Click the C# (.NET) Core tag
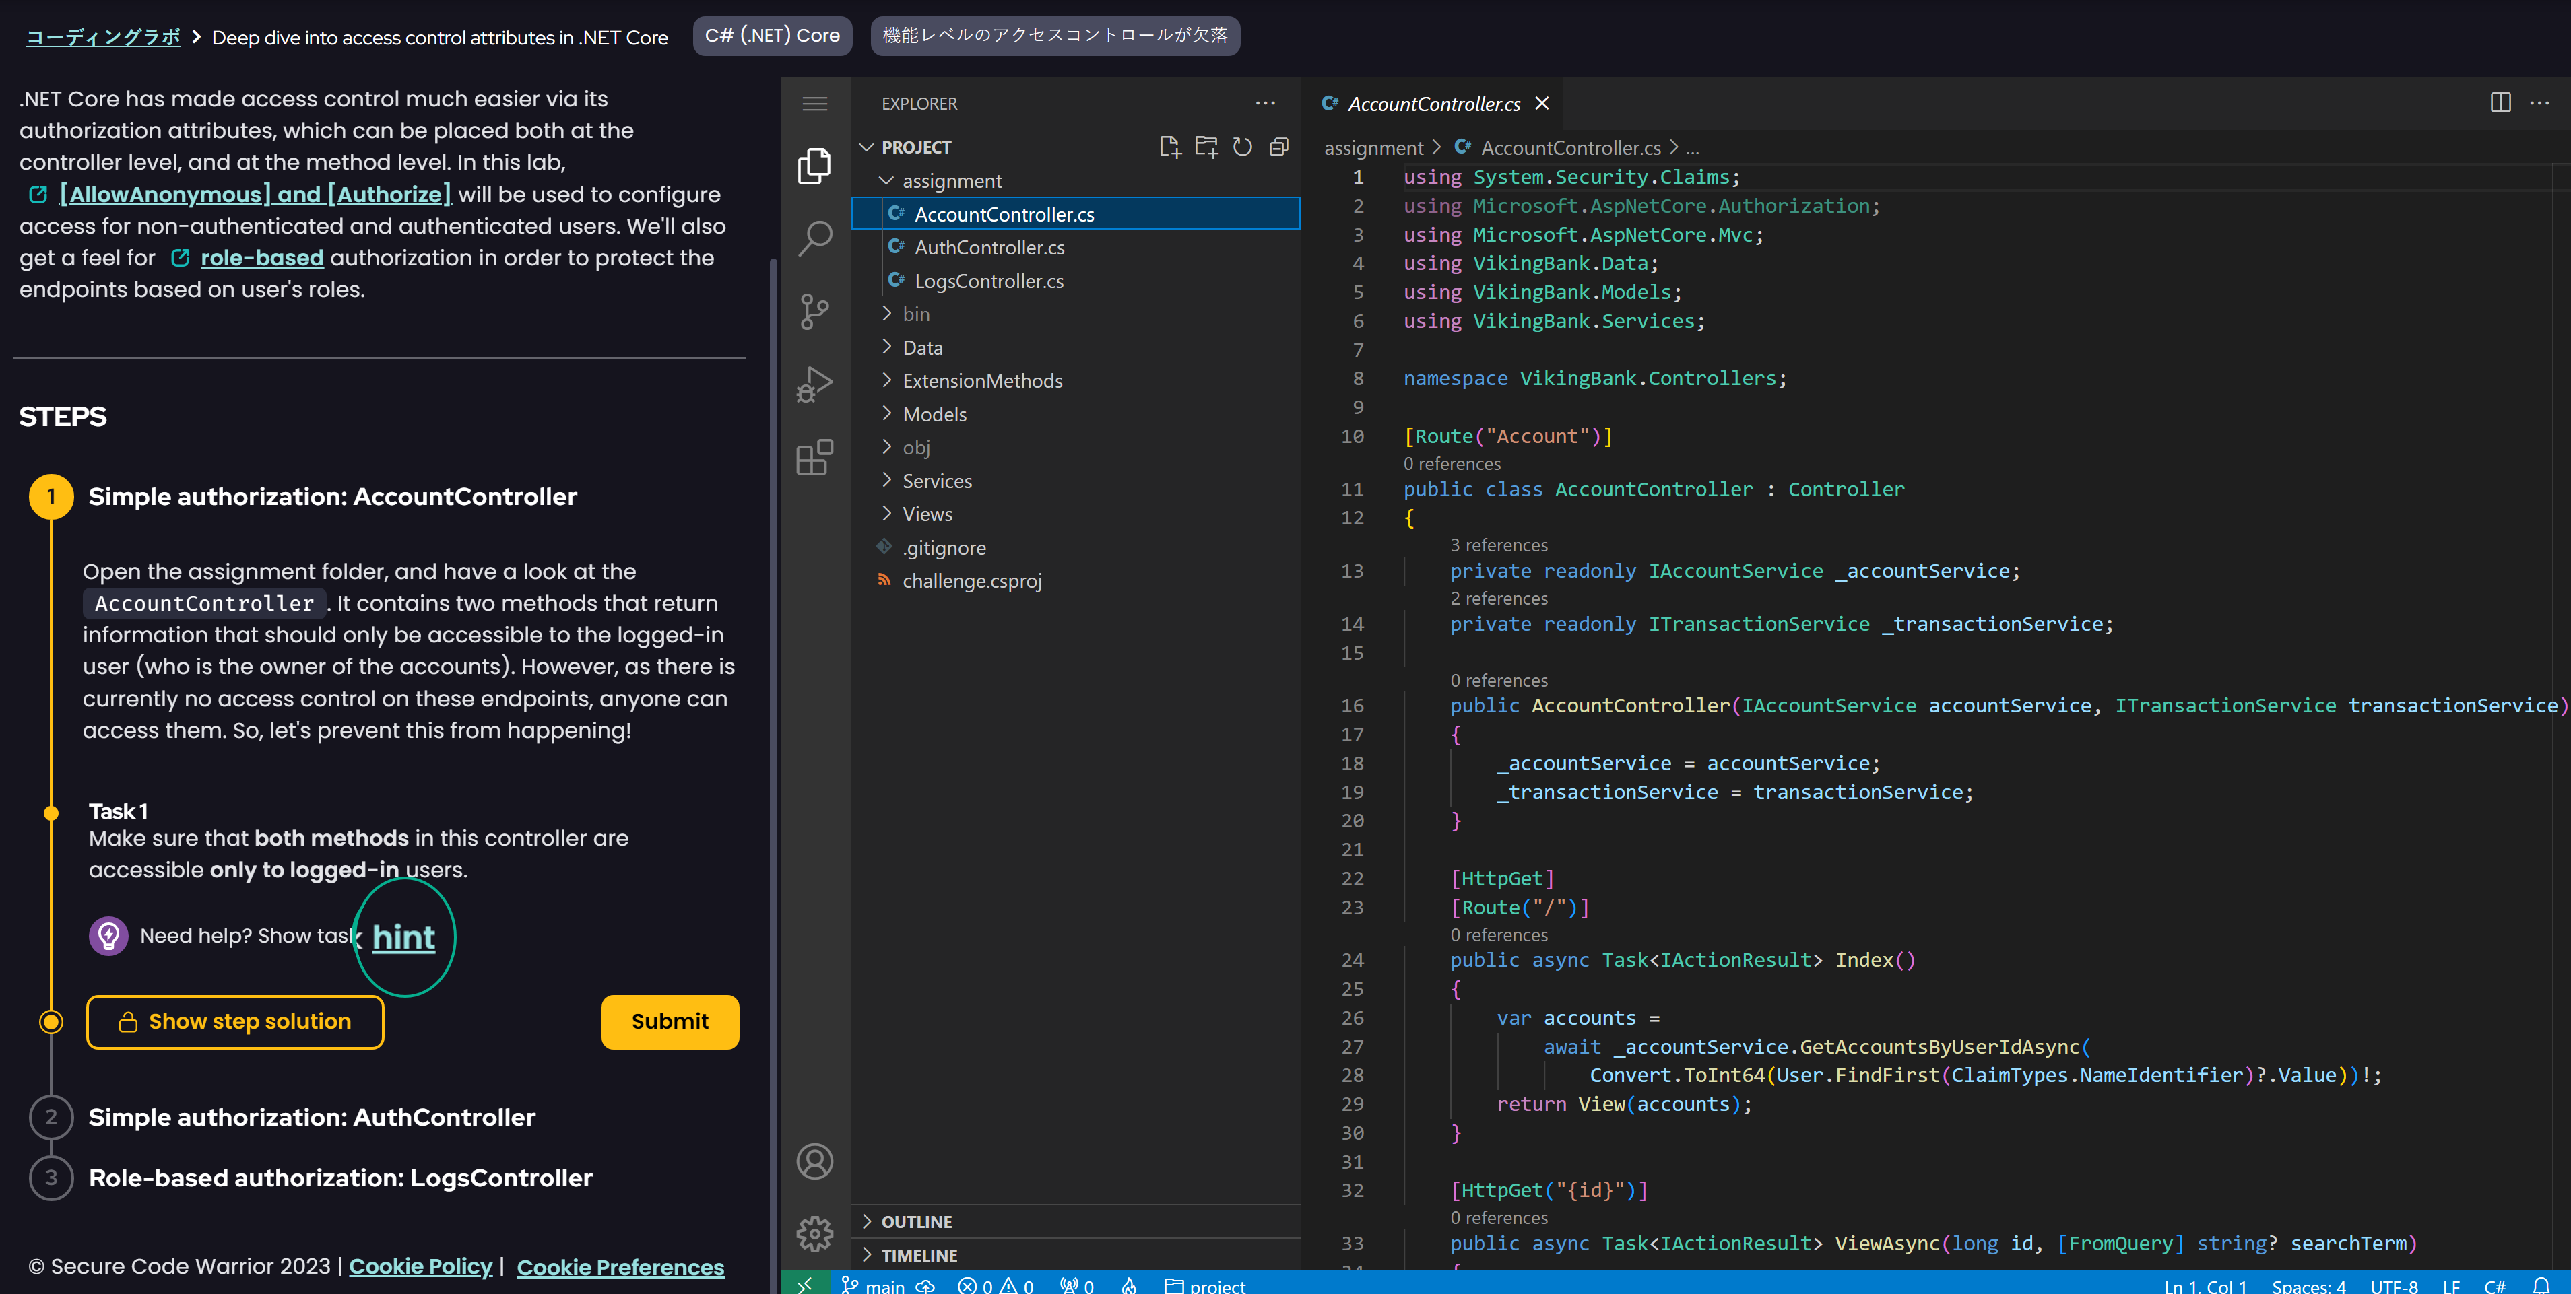This screenshot has width=2571, height=1294. coord(771,36)
